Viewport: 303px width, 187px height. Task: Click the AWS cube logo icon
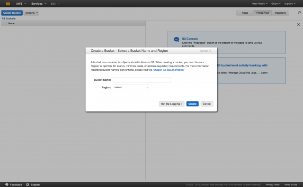(x=8, y=3)
